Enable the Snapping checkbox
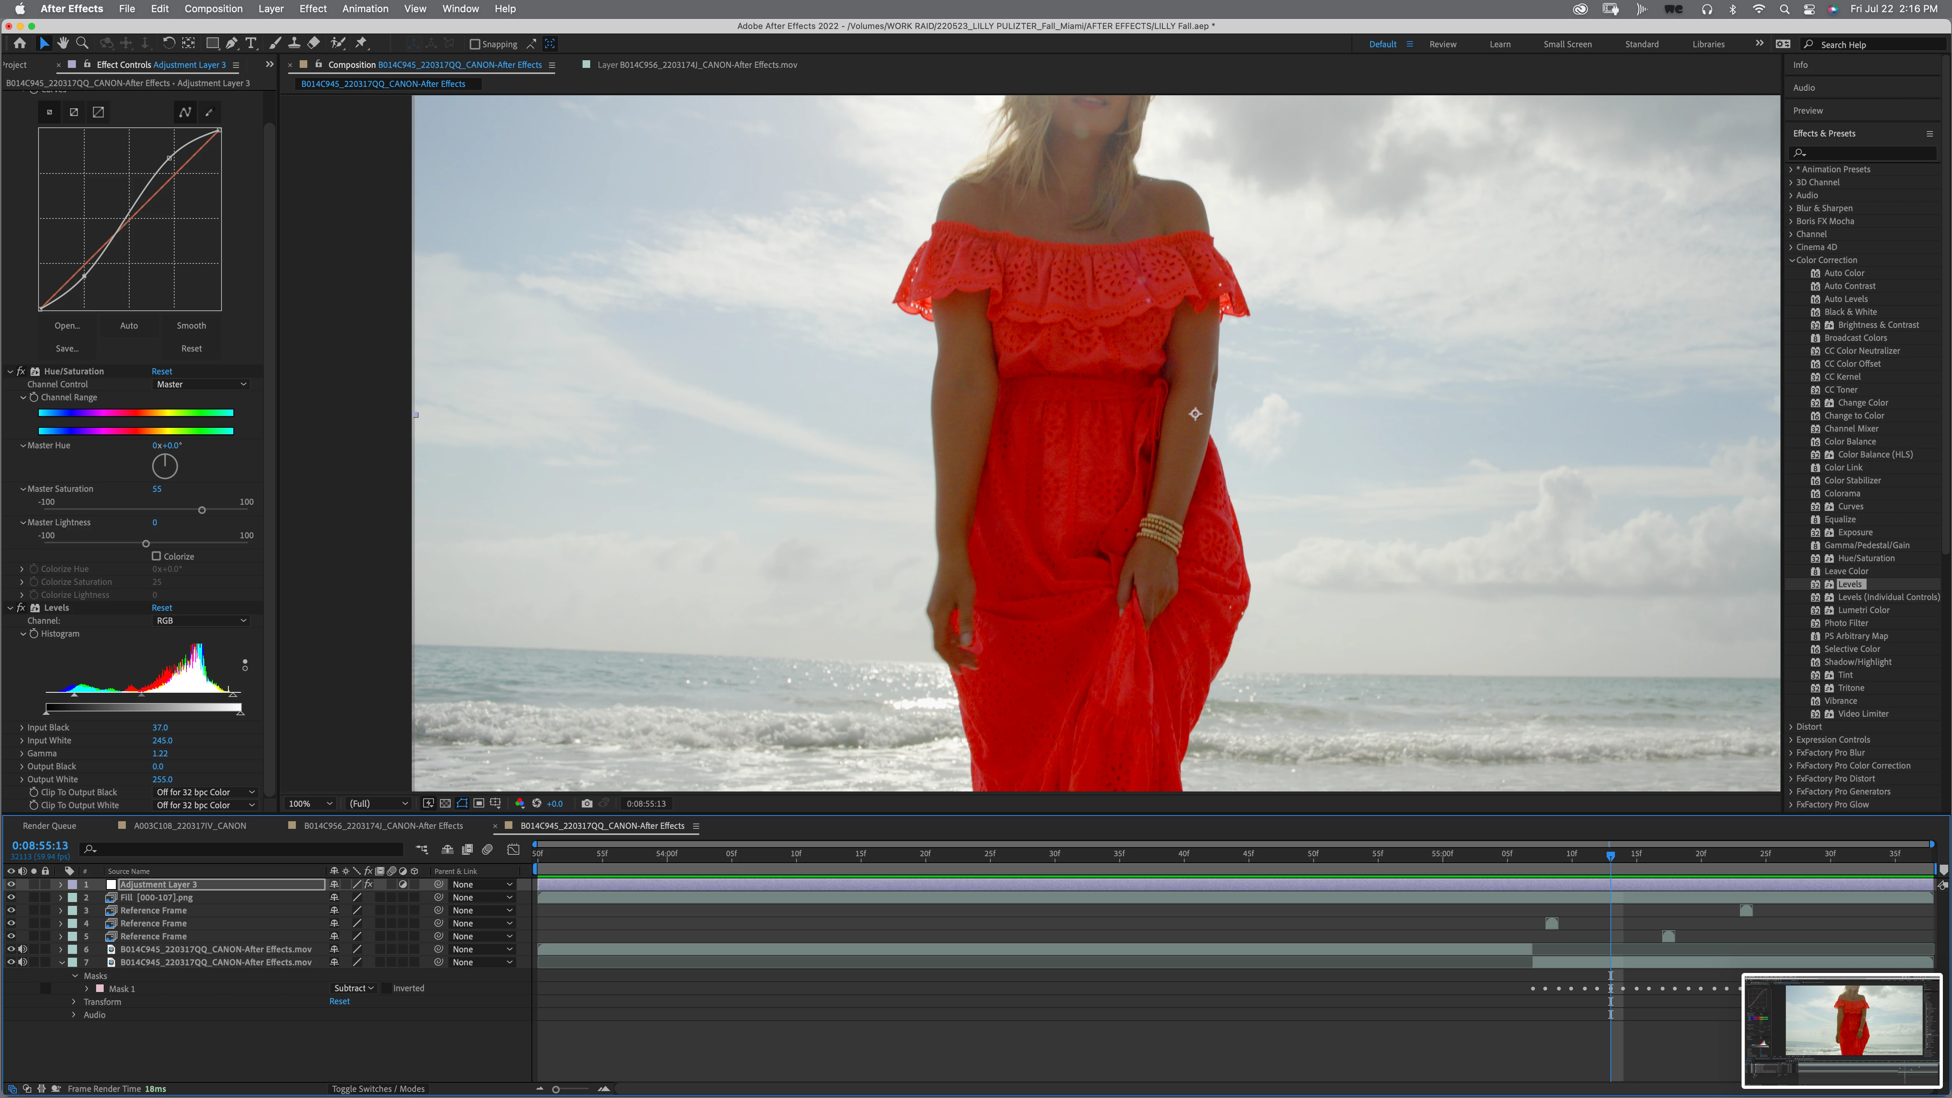The height and width of the screenshot is (1098, 1952). pos(475,44)
